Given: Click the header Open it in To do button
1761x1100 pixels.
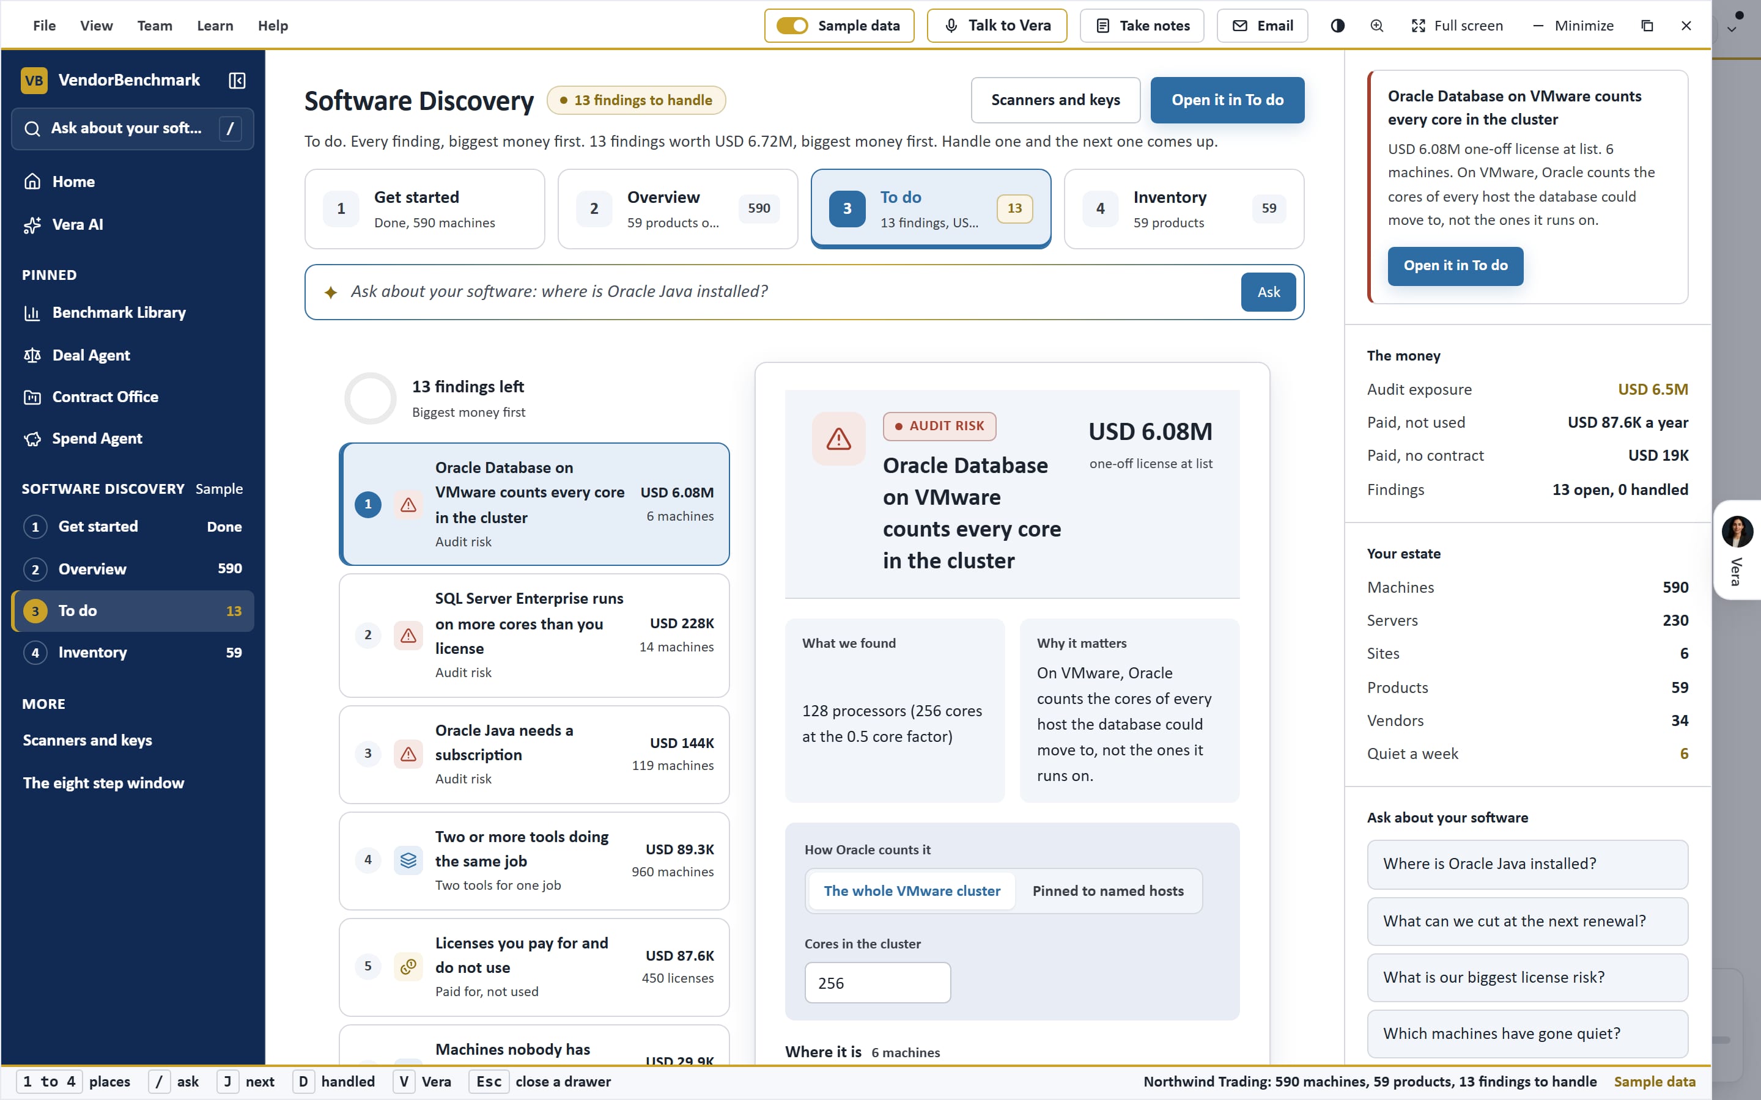Looking at the screenshot, I should (x=1227, y=100).
